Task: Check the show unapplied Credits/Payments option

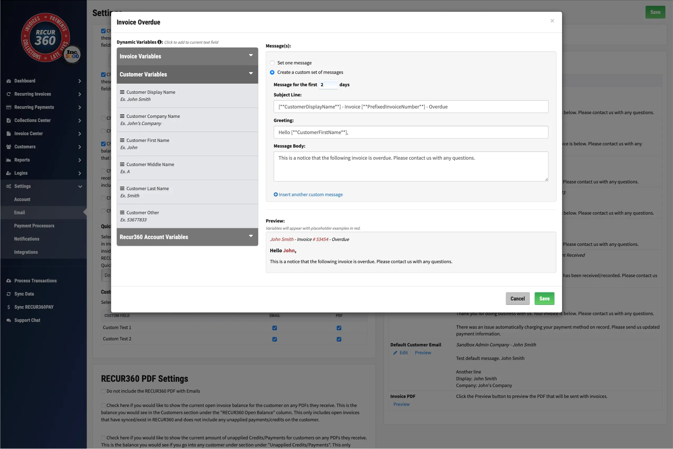Action: [x=103, y=438]
